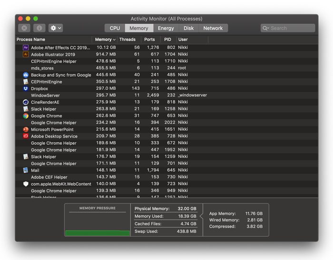Select the Memory tab

click(x=139, y=28)
